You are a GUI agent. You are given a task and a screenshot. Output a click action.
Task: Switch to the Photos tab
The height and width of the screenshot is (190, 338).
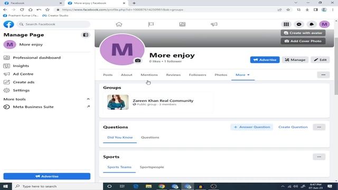[x=221, y=75]
